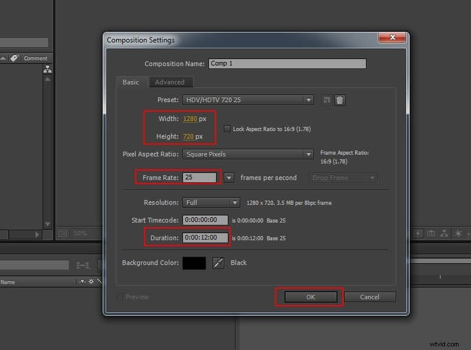
Task: Click the Cancel button
Action: (x=369, y=297)
